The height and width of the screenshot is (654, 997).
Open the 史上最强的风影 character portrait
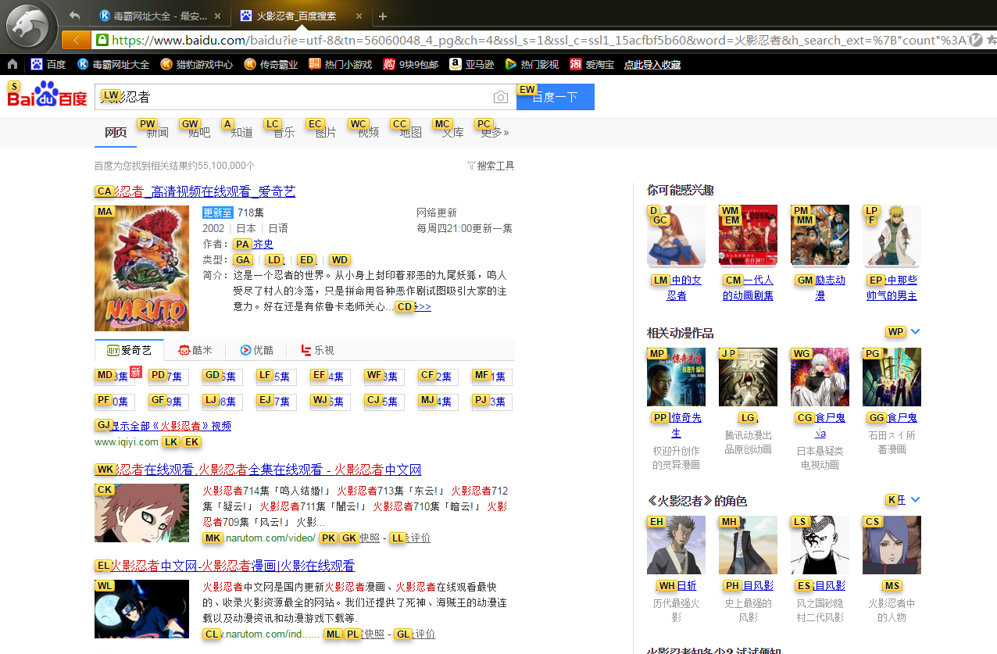point(748,545)
